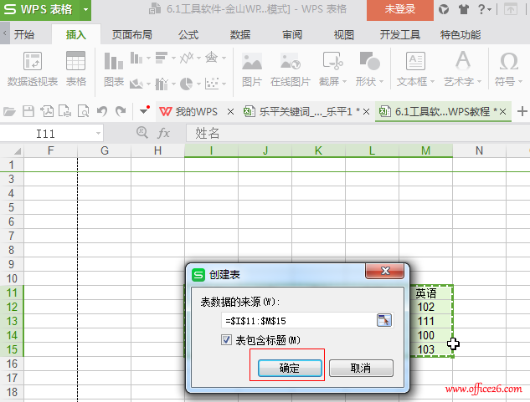Click the 表数据的来源 range input field
The height and width of the screenshot is (402, 530).
coord(297,320)
